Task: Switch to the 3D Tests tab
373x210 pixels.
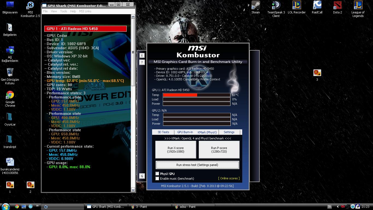Action: click(x=163, y=132)
